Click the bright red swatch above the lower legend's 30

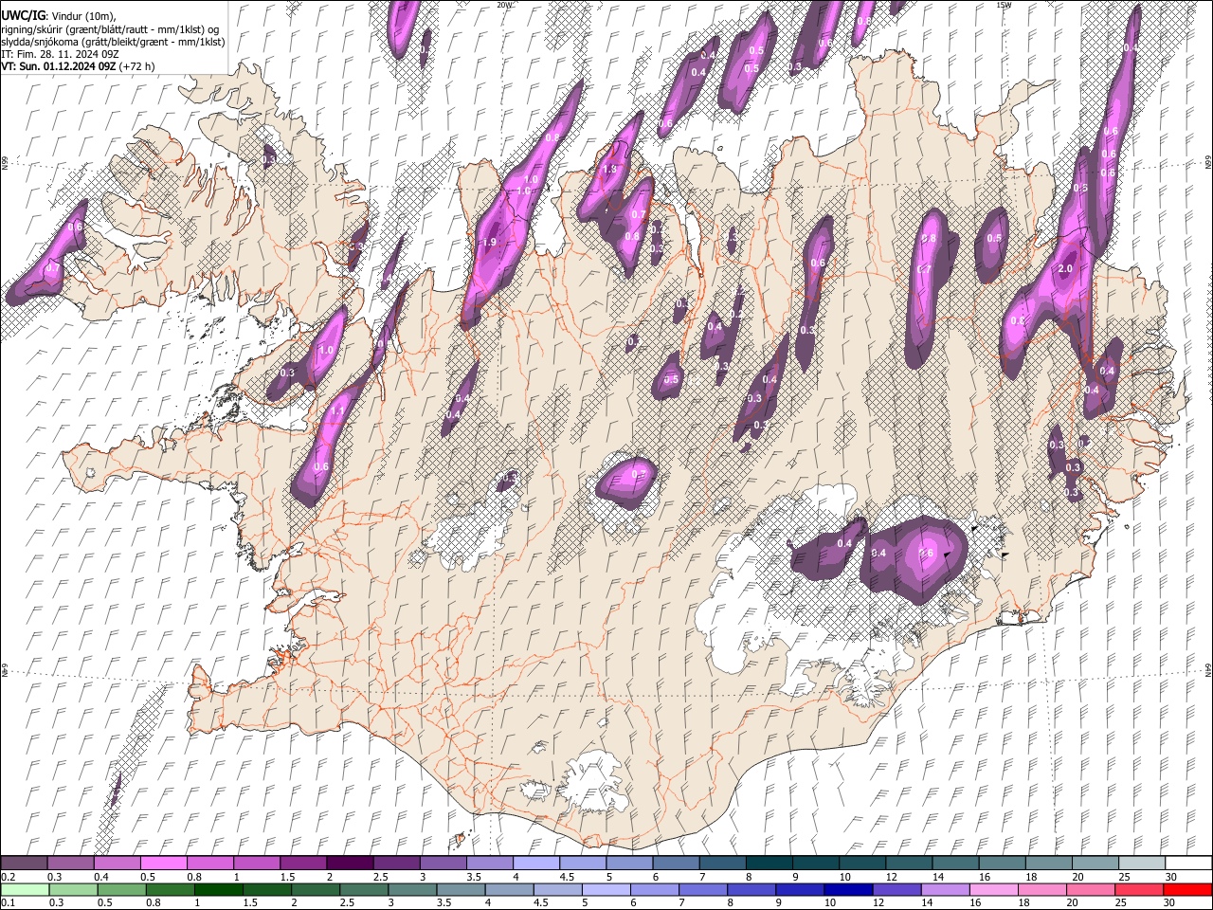tap(1187, 889)
